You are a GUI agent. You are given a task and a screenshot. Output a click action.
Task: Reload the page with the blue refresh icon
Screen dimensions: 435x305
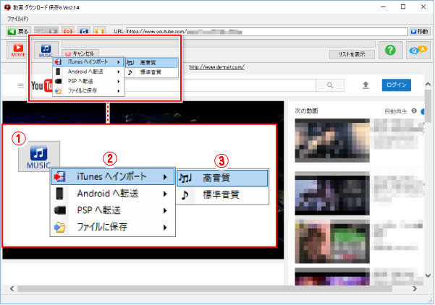84,31
